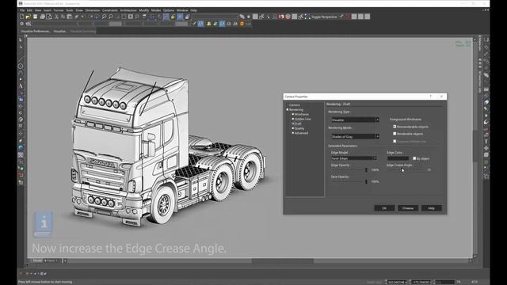Viewport: 507px width, 285px height.
Task: Click the Help button in dialog
Action: (431, 208)
